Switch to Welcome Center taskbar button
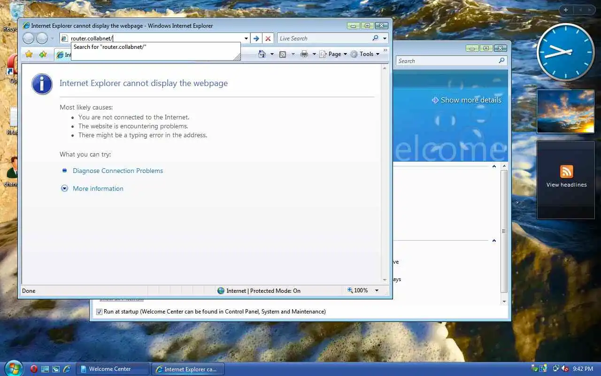Viewport: 601px width, 376px height. pyautogui.click(x=113, y=369)
